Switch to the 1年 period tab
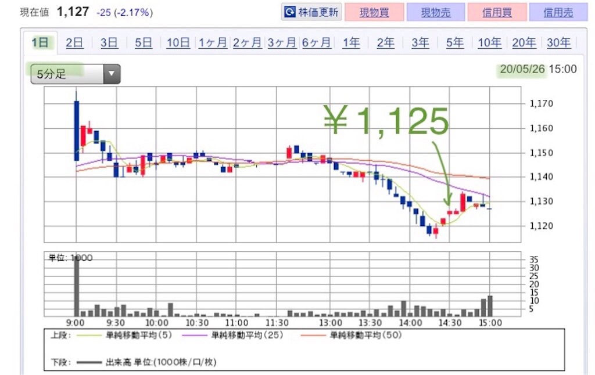The height and width of the screenshot is (375, 595). pos(351,42)
